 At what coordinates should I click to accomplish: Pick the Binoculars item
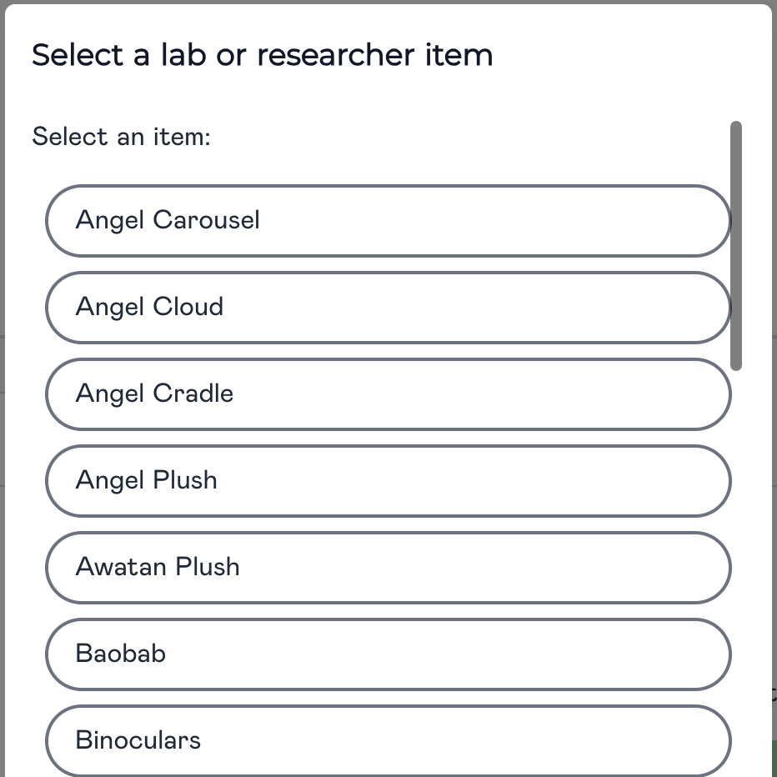388,741
